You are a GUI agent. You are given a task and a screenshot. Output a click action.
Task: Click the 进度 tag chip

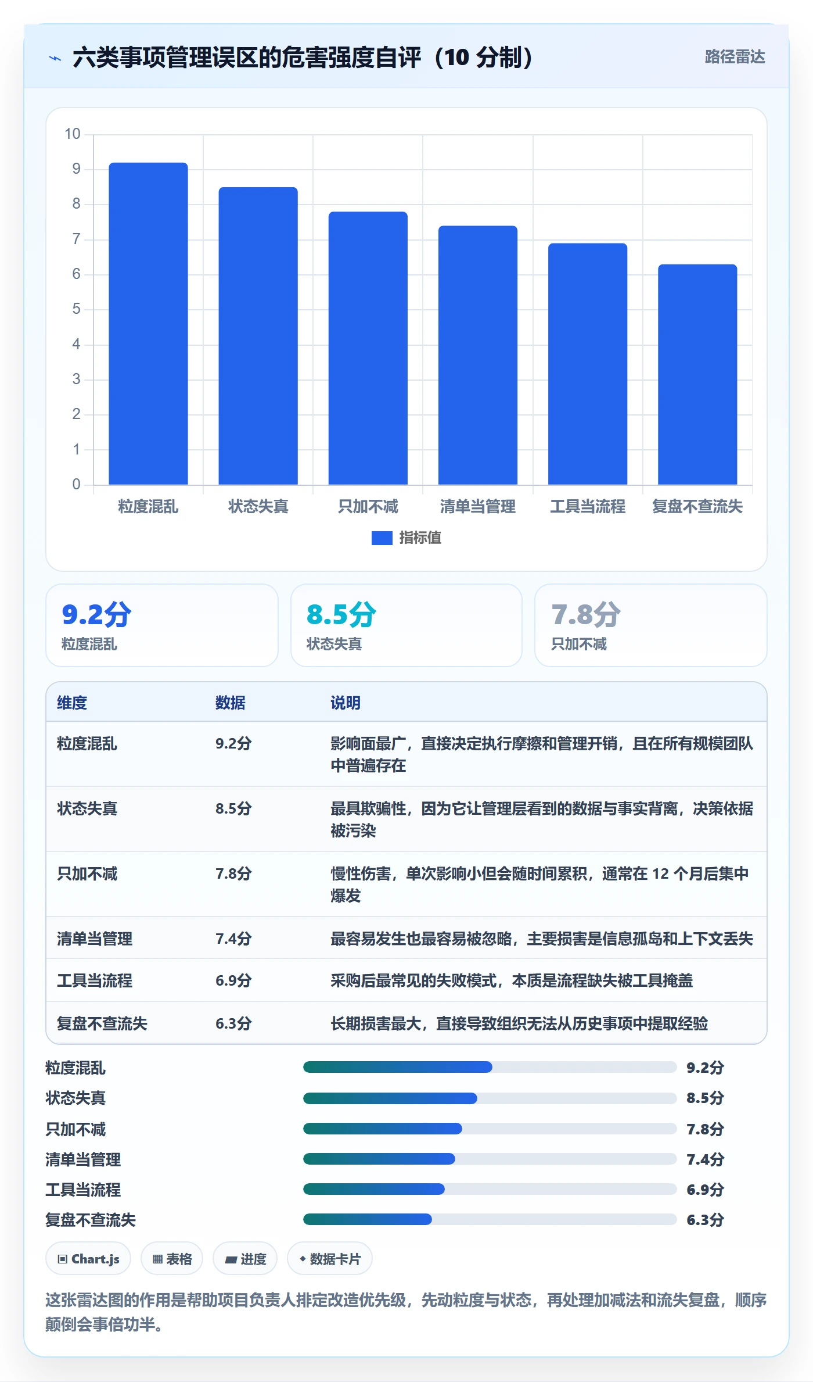tap(245, 1259)
